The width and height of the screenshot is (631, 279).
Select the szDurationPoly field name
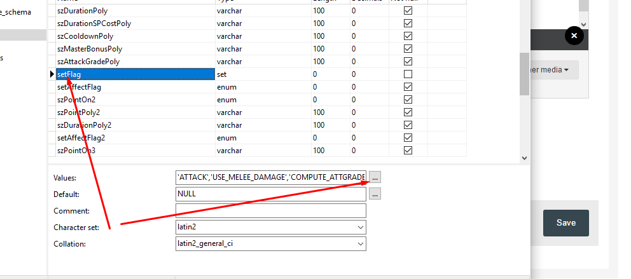[83, 11]
